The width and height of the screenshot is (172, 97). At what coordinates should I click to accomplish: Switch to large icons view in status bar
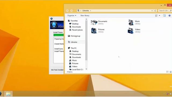tap(171, 72)
